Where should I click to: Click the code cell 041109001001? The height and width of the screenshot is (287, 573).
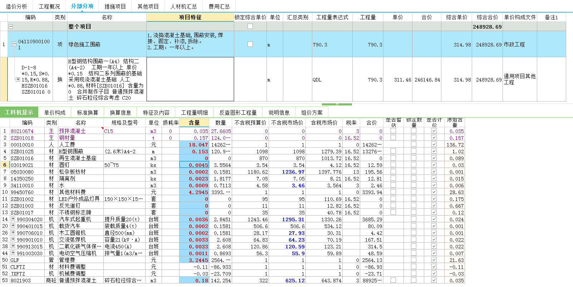[x=34, y=44]
